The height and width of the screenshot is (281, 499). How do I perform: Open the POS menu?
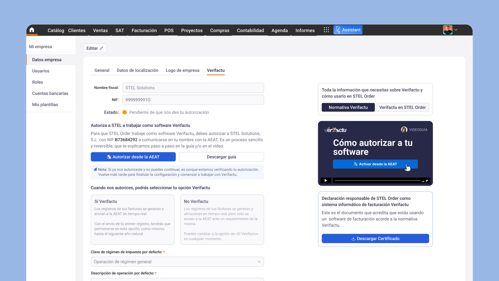pyautogui.click(x=169, y=30)
